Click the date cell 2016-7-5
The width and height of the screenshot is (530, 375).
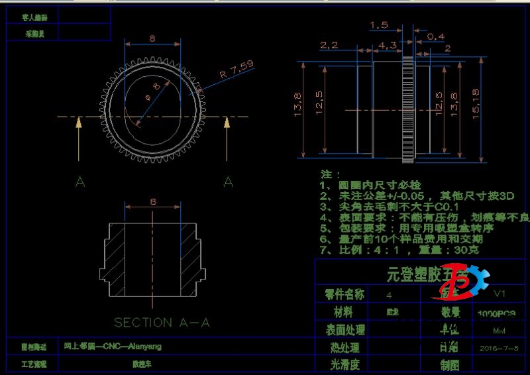[x=499, y=347]
